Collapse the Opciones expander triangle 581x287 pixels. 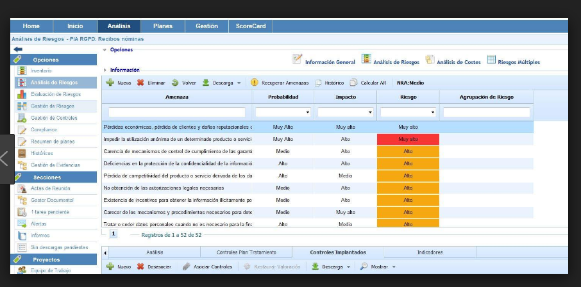105,49
